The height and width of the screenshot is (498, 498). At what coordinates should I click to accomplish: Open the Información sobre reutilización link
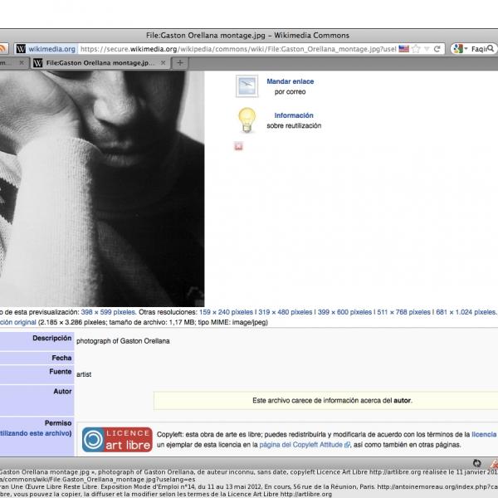[294, 115]
